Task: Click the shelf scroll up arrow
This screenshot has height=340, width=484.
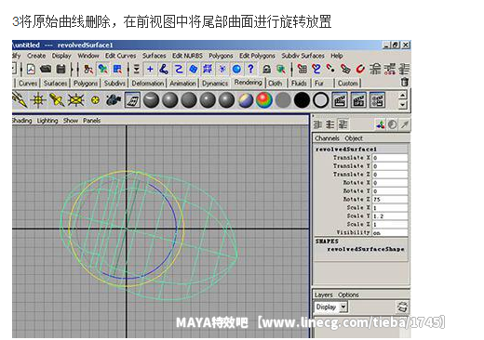Action: coord(402,95)
